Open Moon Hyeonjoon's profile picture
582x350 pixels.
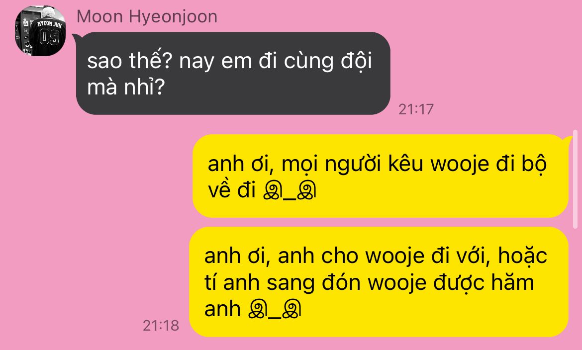pyautogui.click(x=40, y=31)
